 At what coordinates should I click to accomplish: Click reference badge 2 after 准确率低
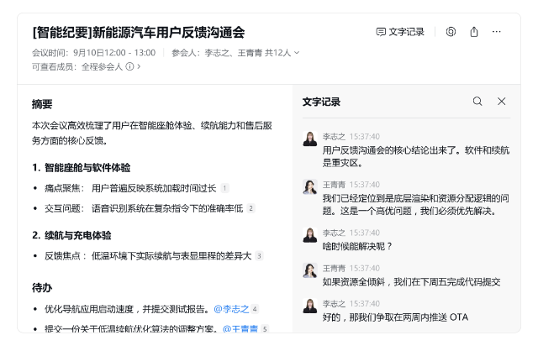(251, 208)
